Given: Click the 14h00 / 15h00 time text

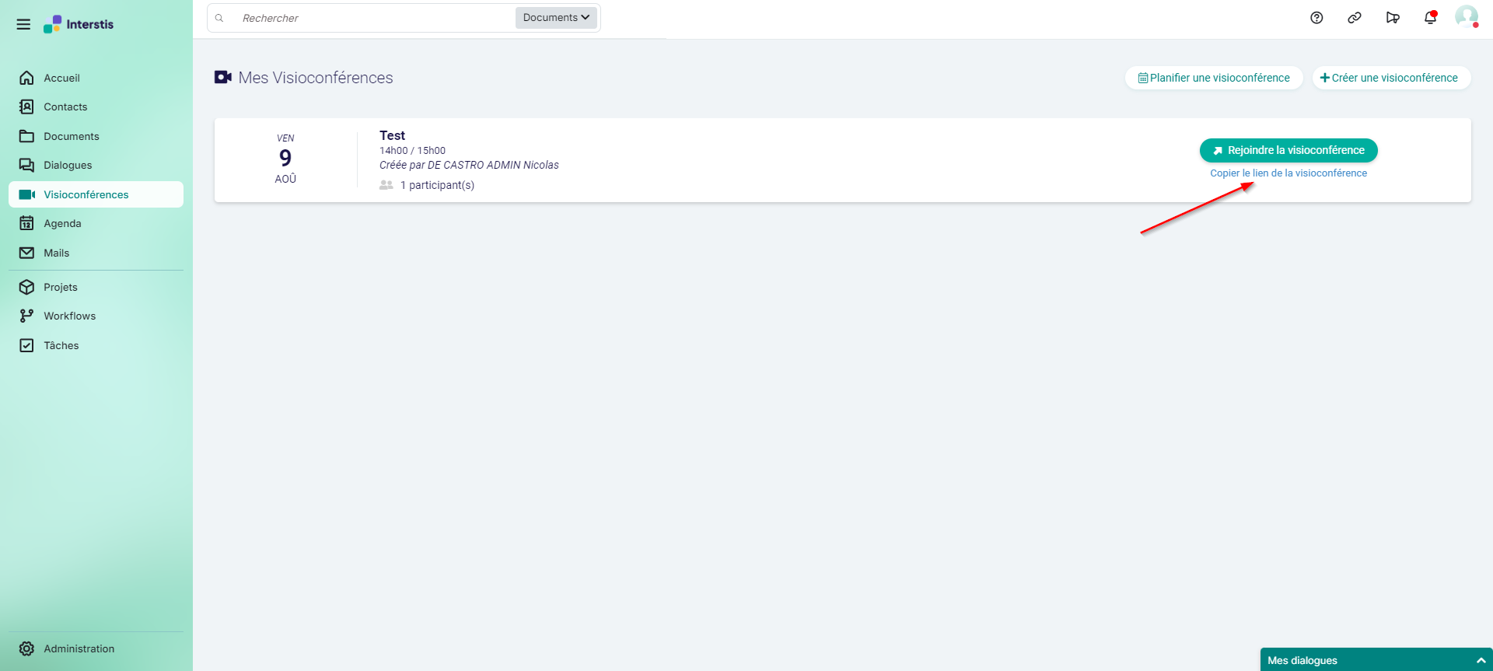Looking at the screenshot, I should coord(412,151).
